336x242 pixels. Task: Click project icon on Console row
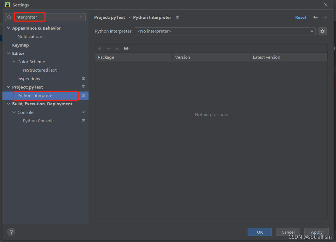click(83, 112)
